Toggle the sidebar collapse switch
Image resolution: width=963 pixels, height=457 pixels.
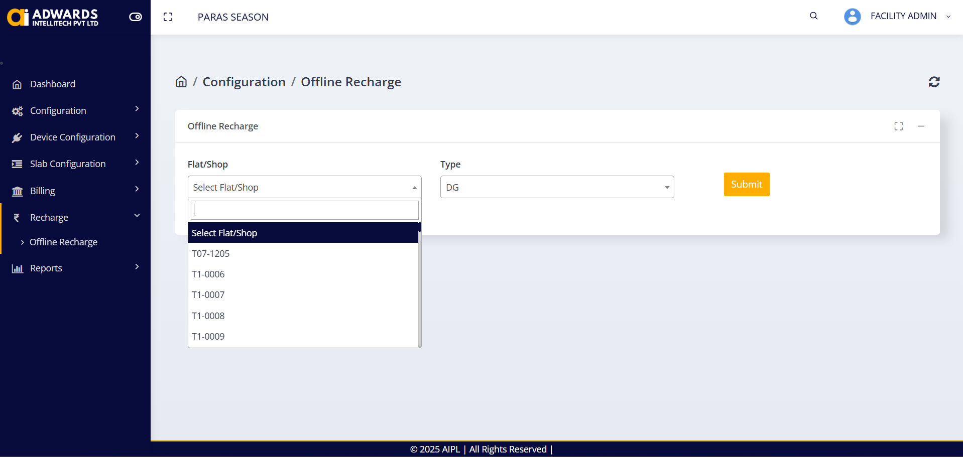tap(136, 17)
